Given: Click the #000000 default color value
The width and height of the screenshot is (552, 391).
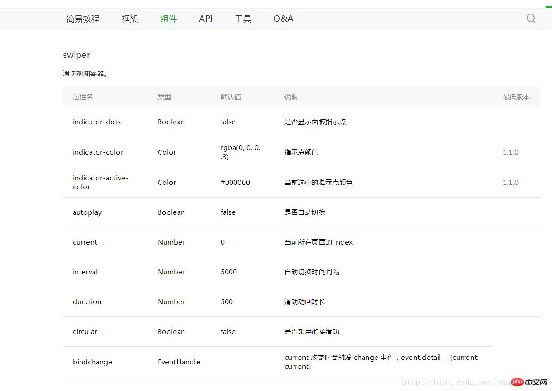Looking at the screenshot, I should 235,183.
